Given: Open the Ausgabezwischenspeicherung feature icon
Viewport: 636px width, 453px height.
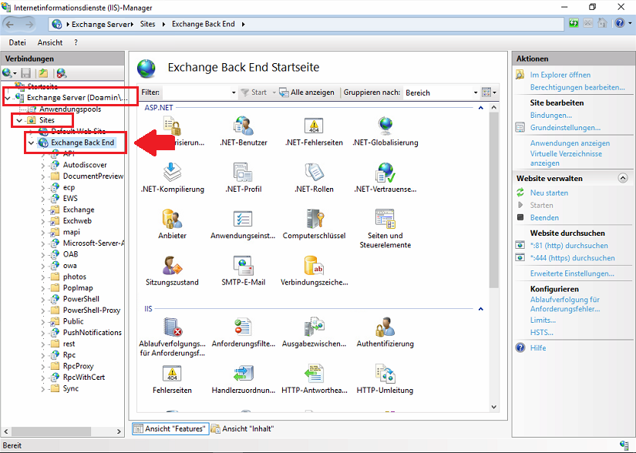Looking at the screenshot, I should (x=314, y=327).
